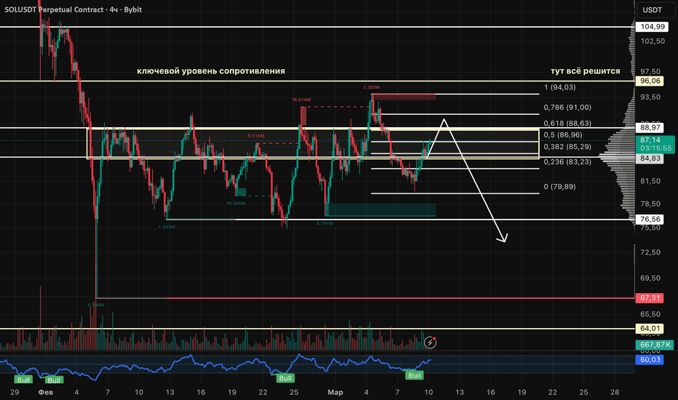Click the Bull signal near 25 date

(x=285, y=378)
